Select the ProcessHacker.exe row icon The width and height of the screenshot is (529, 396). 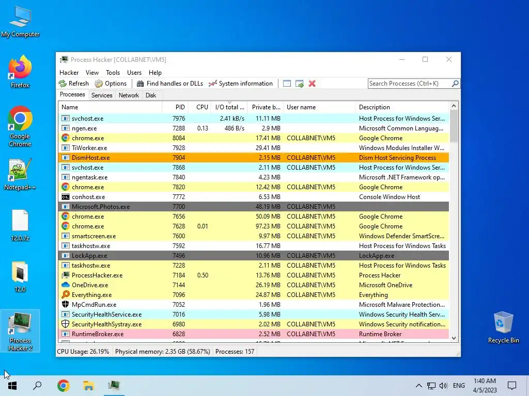[x=66, y=275]
